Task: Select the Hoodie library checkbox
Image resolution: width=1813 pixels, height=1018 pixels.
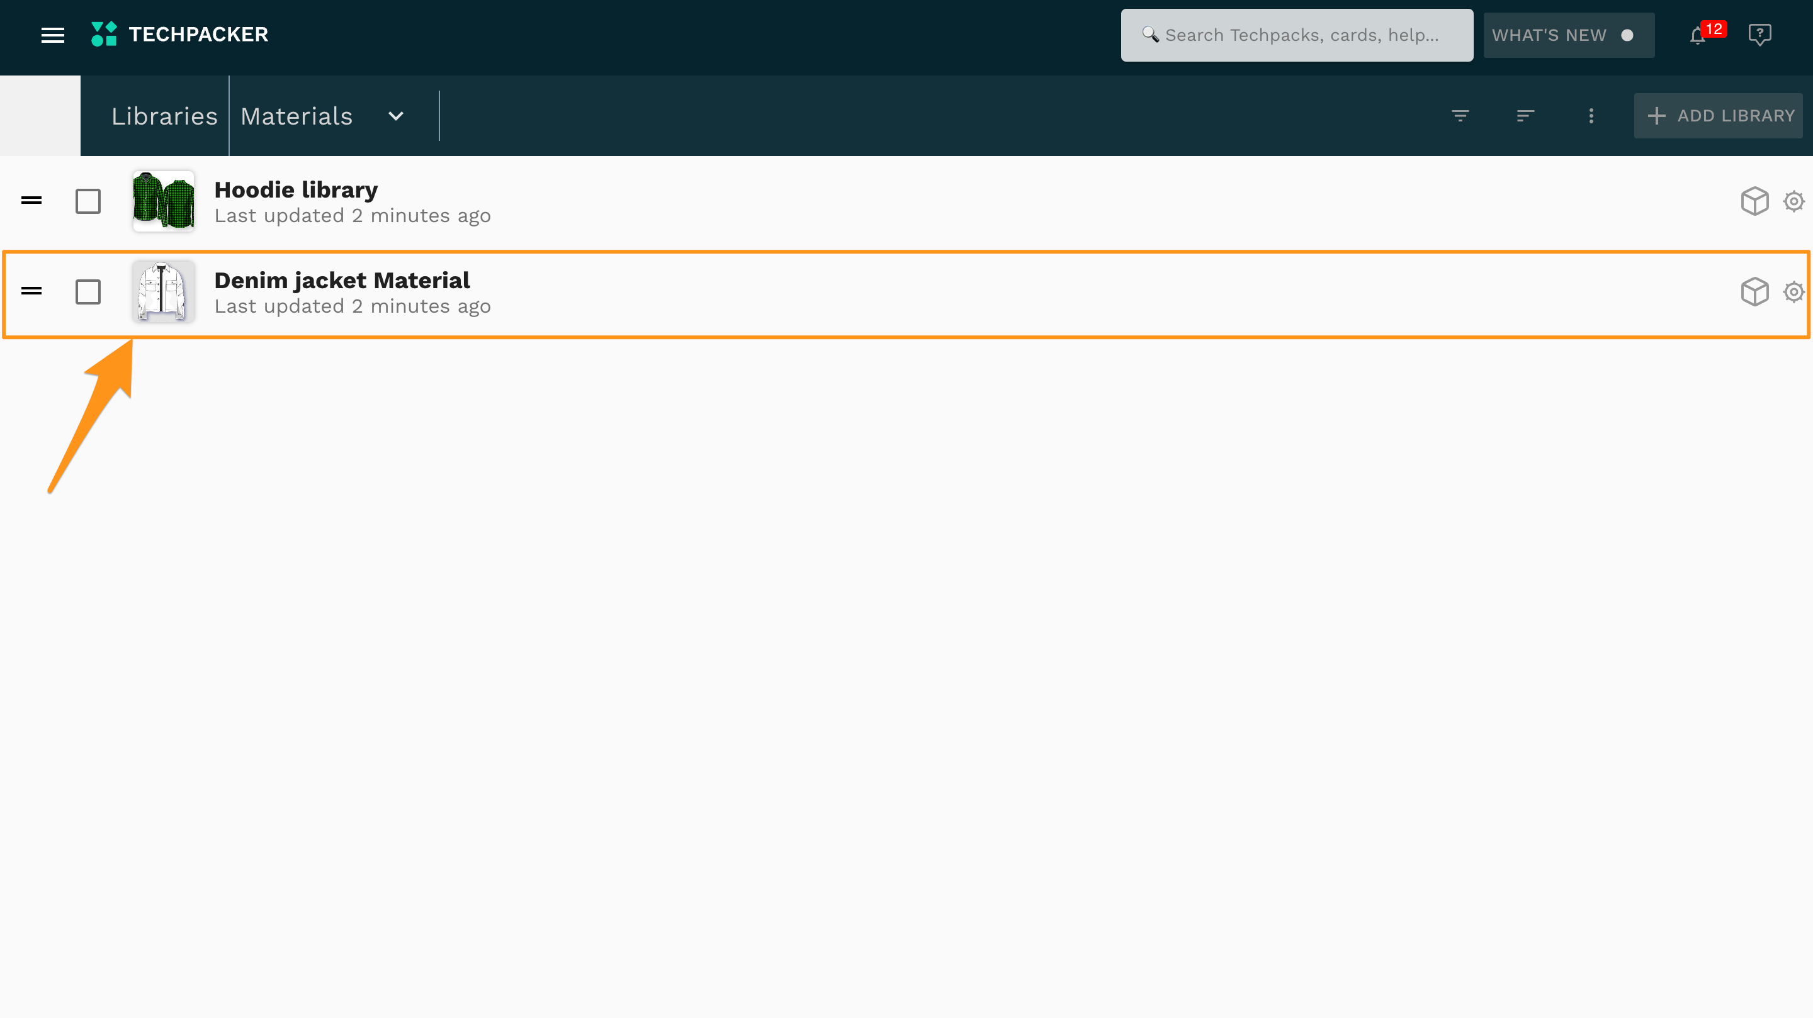Action: tap(88, 201)
